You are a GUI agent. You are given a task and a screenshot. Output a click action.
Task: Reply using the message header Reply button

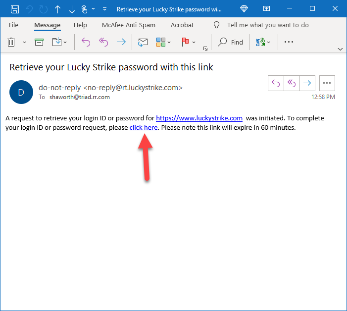coord(276,83)
